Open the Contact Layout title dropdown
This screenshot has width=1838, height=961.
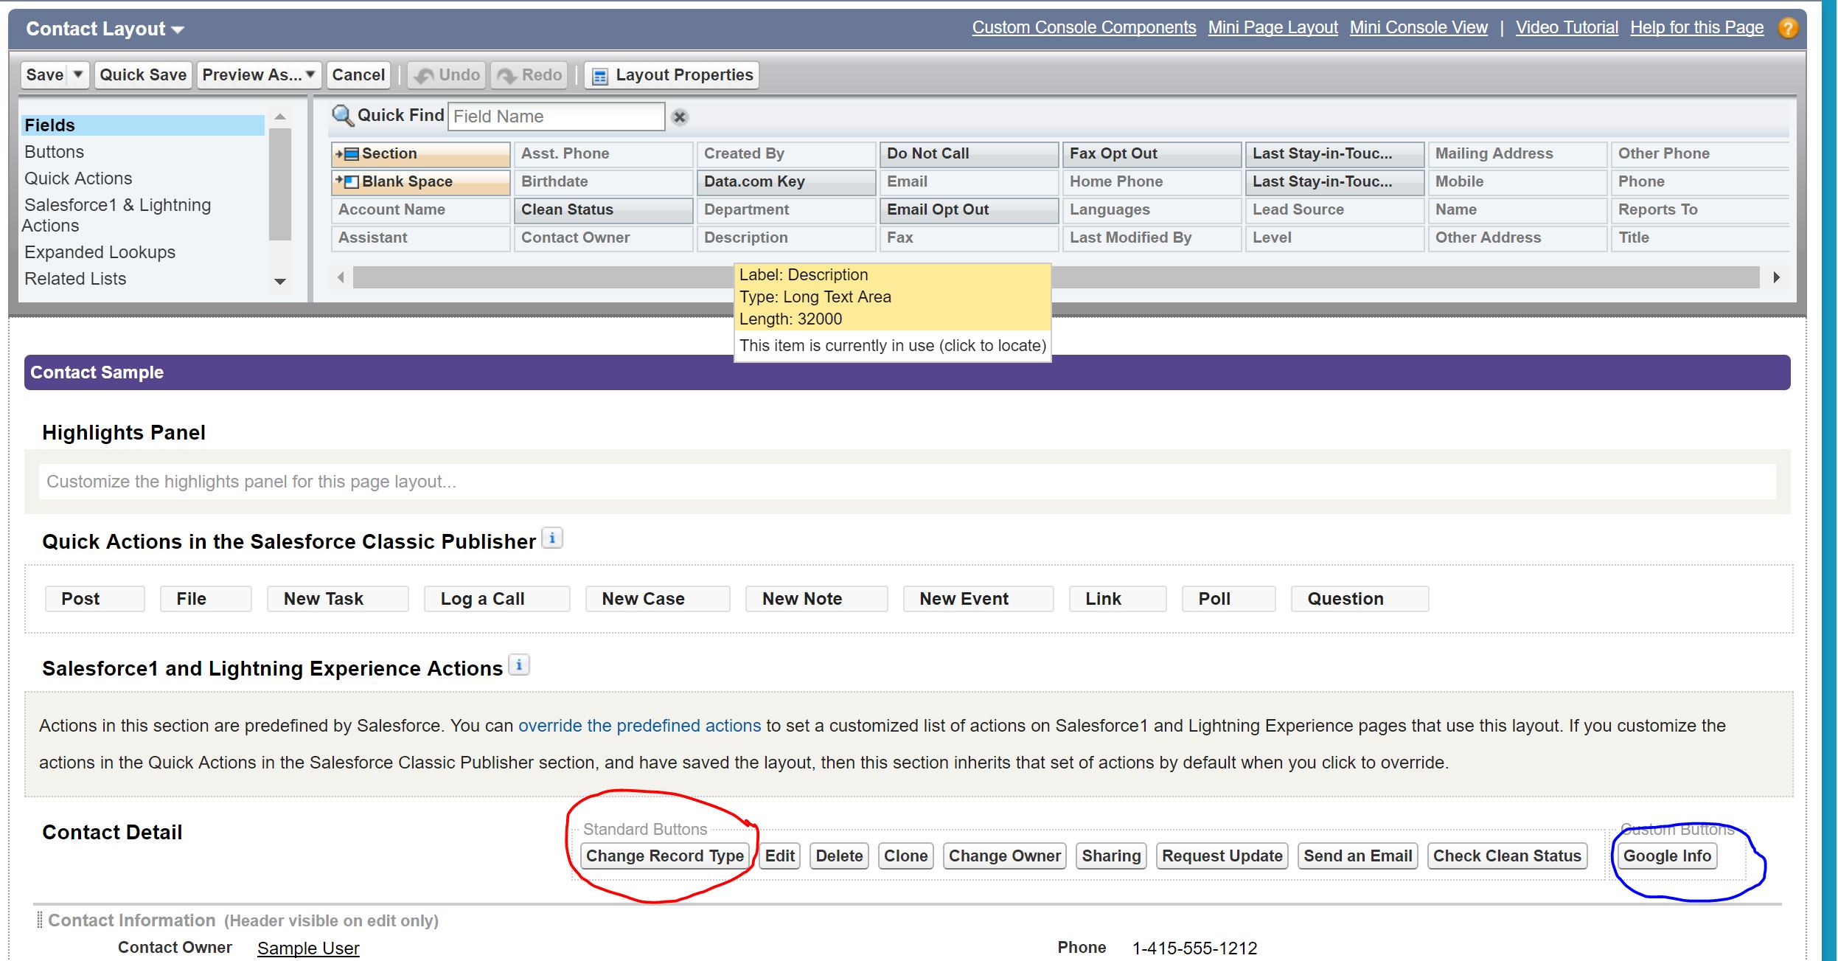pos(178,30)
